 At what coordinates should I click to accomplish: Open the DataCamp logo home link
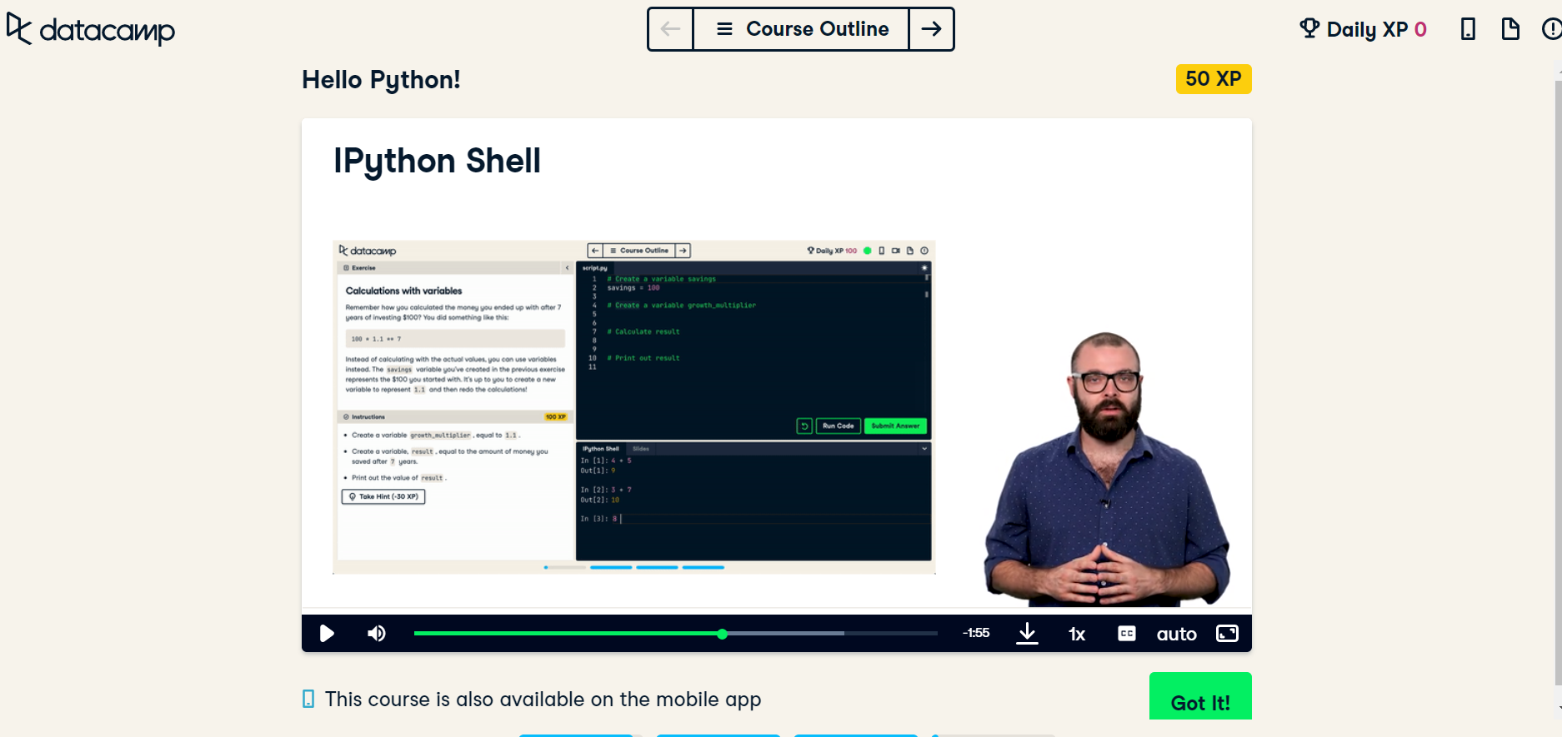point(91,29)
